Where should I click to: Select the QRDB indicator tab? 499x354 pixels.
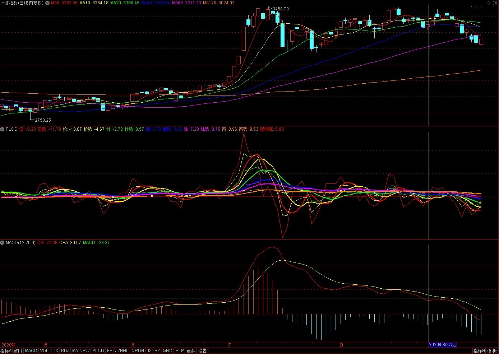click(x=138, y=351)
